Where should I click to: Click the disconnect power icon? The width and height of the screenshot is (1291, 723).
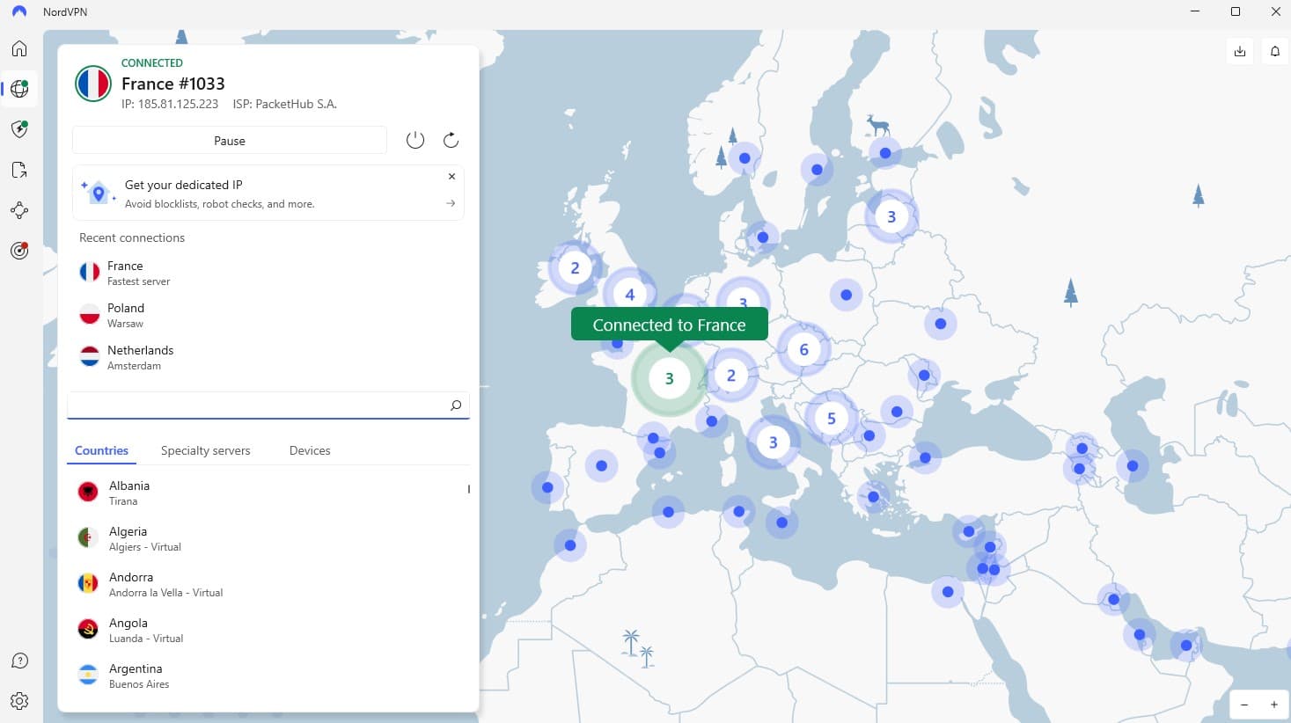tap(415, 140)
